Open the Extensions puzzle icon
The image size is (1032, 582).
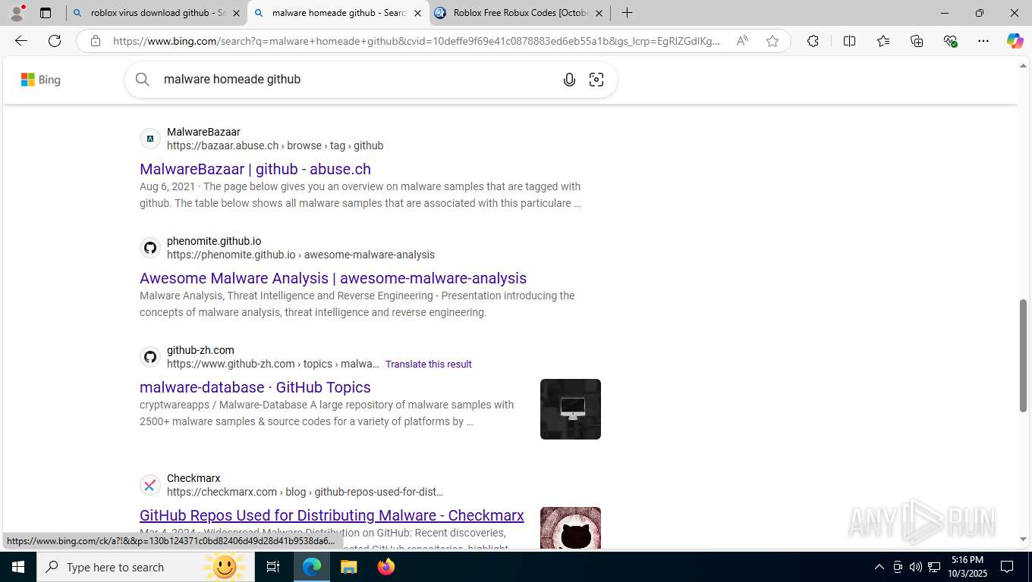813,41
